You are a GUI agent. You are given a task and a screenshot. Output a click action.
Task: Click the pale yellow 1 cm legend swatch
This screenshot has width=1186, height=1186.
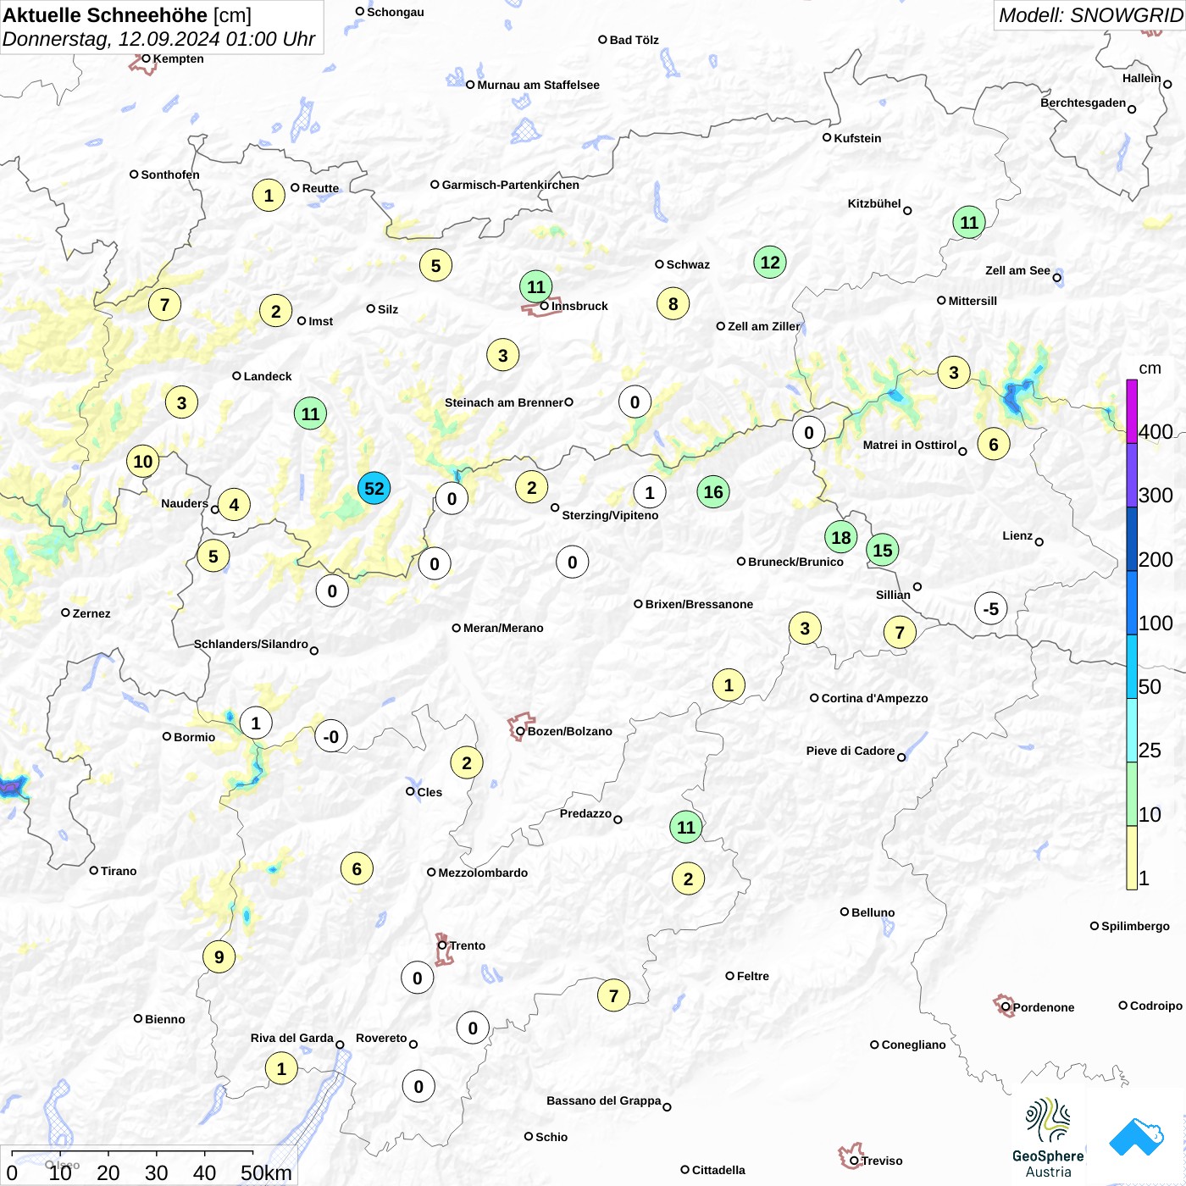pos(1132,857)
